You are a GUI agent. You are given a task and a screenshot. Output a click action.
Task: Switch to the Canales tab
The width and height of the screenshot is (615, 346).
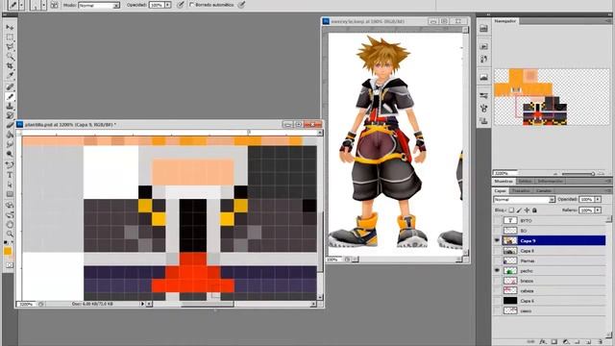click(544, 190)
